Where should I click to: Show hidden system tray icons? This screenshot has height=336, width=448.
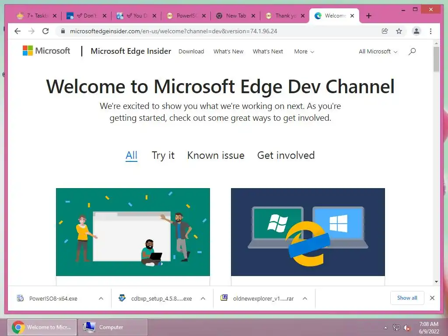[x=385, y=328]
